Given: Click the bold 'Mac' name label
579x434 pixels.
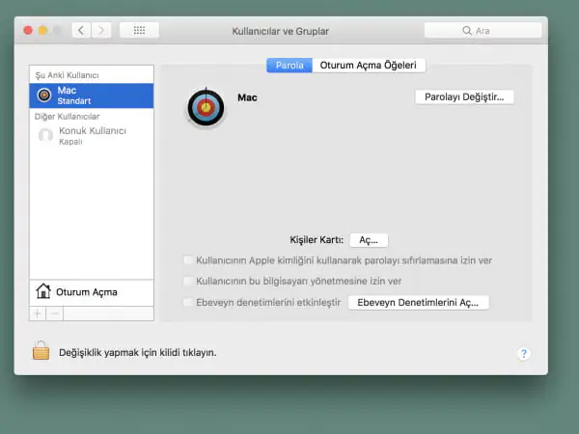Looking at the screenshot, I should point(247,97).
